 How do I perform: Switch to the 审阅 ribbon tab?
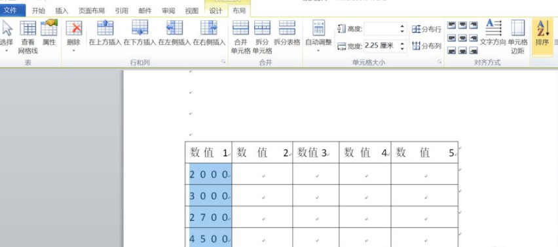(168, 10)
